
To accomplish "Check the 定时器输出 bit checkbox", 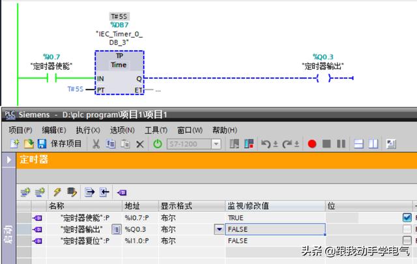I will pyautogui.click(x=407, y=230).
